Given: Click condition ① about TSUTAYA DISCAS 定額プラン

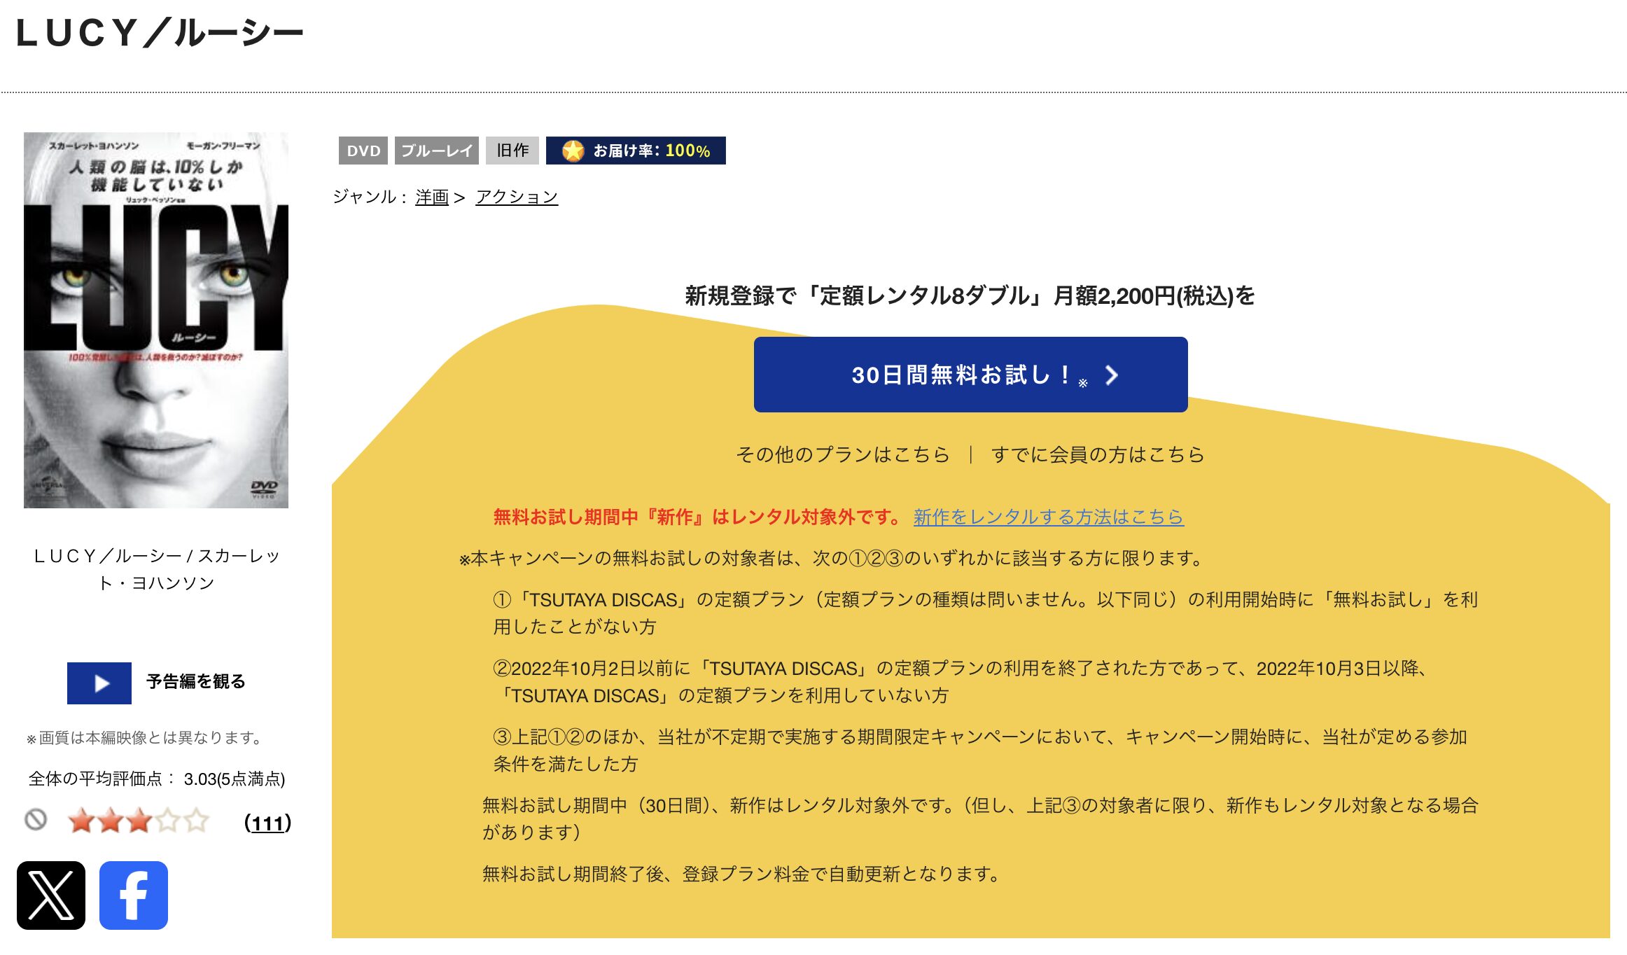Looking at the screenshot, I should (x=986, y=613).
